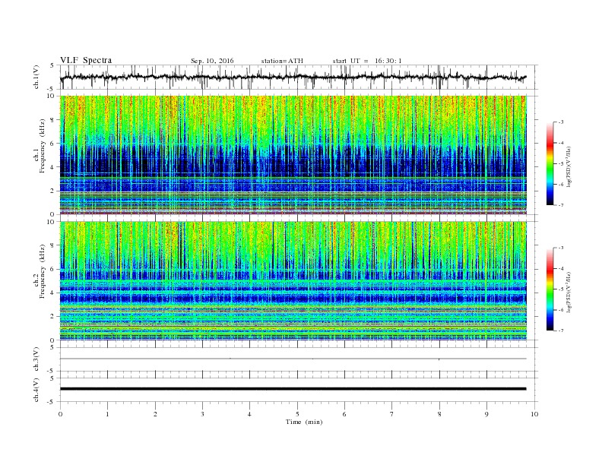The image size is (602, 465).
Task: Click the ch.2 spectrogram color bar
Action: 550,289
